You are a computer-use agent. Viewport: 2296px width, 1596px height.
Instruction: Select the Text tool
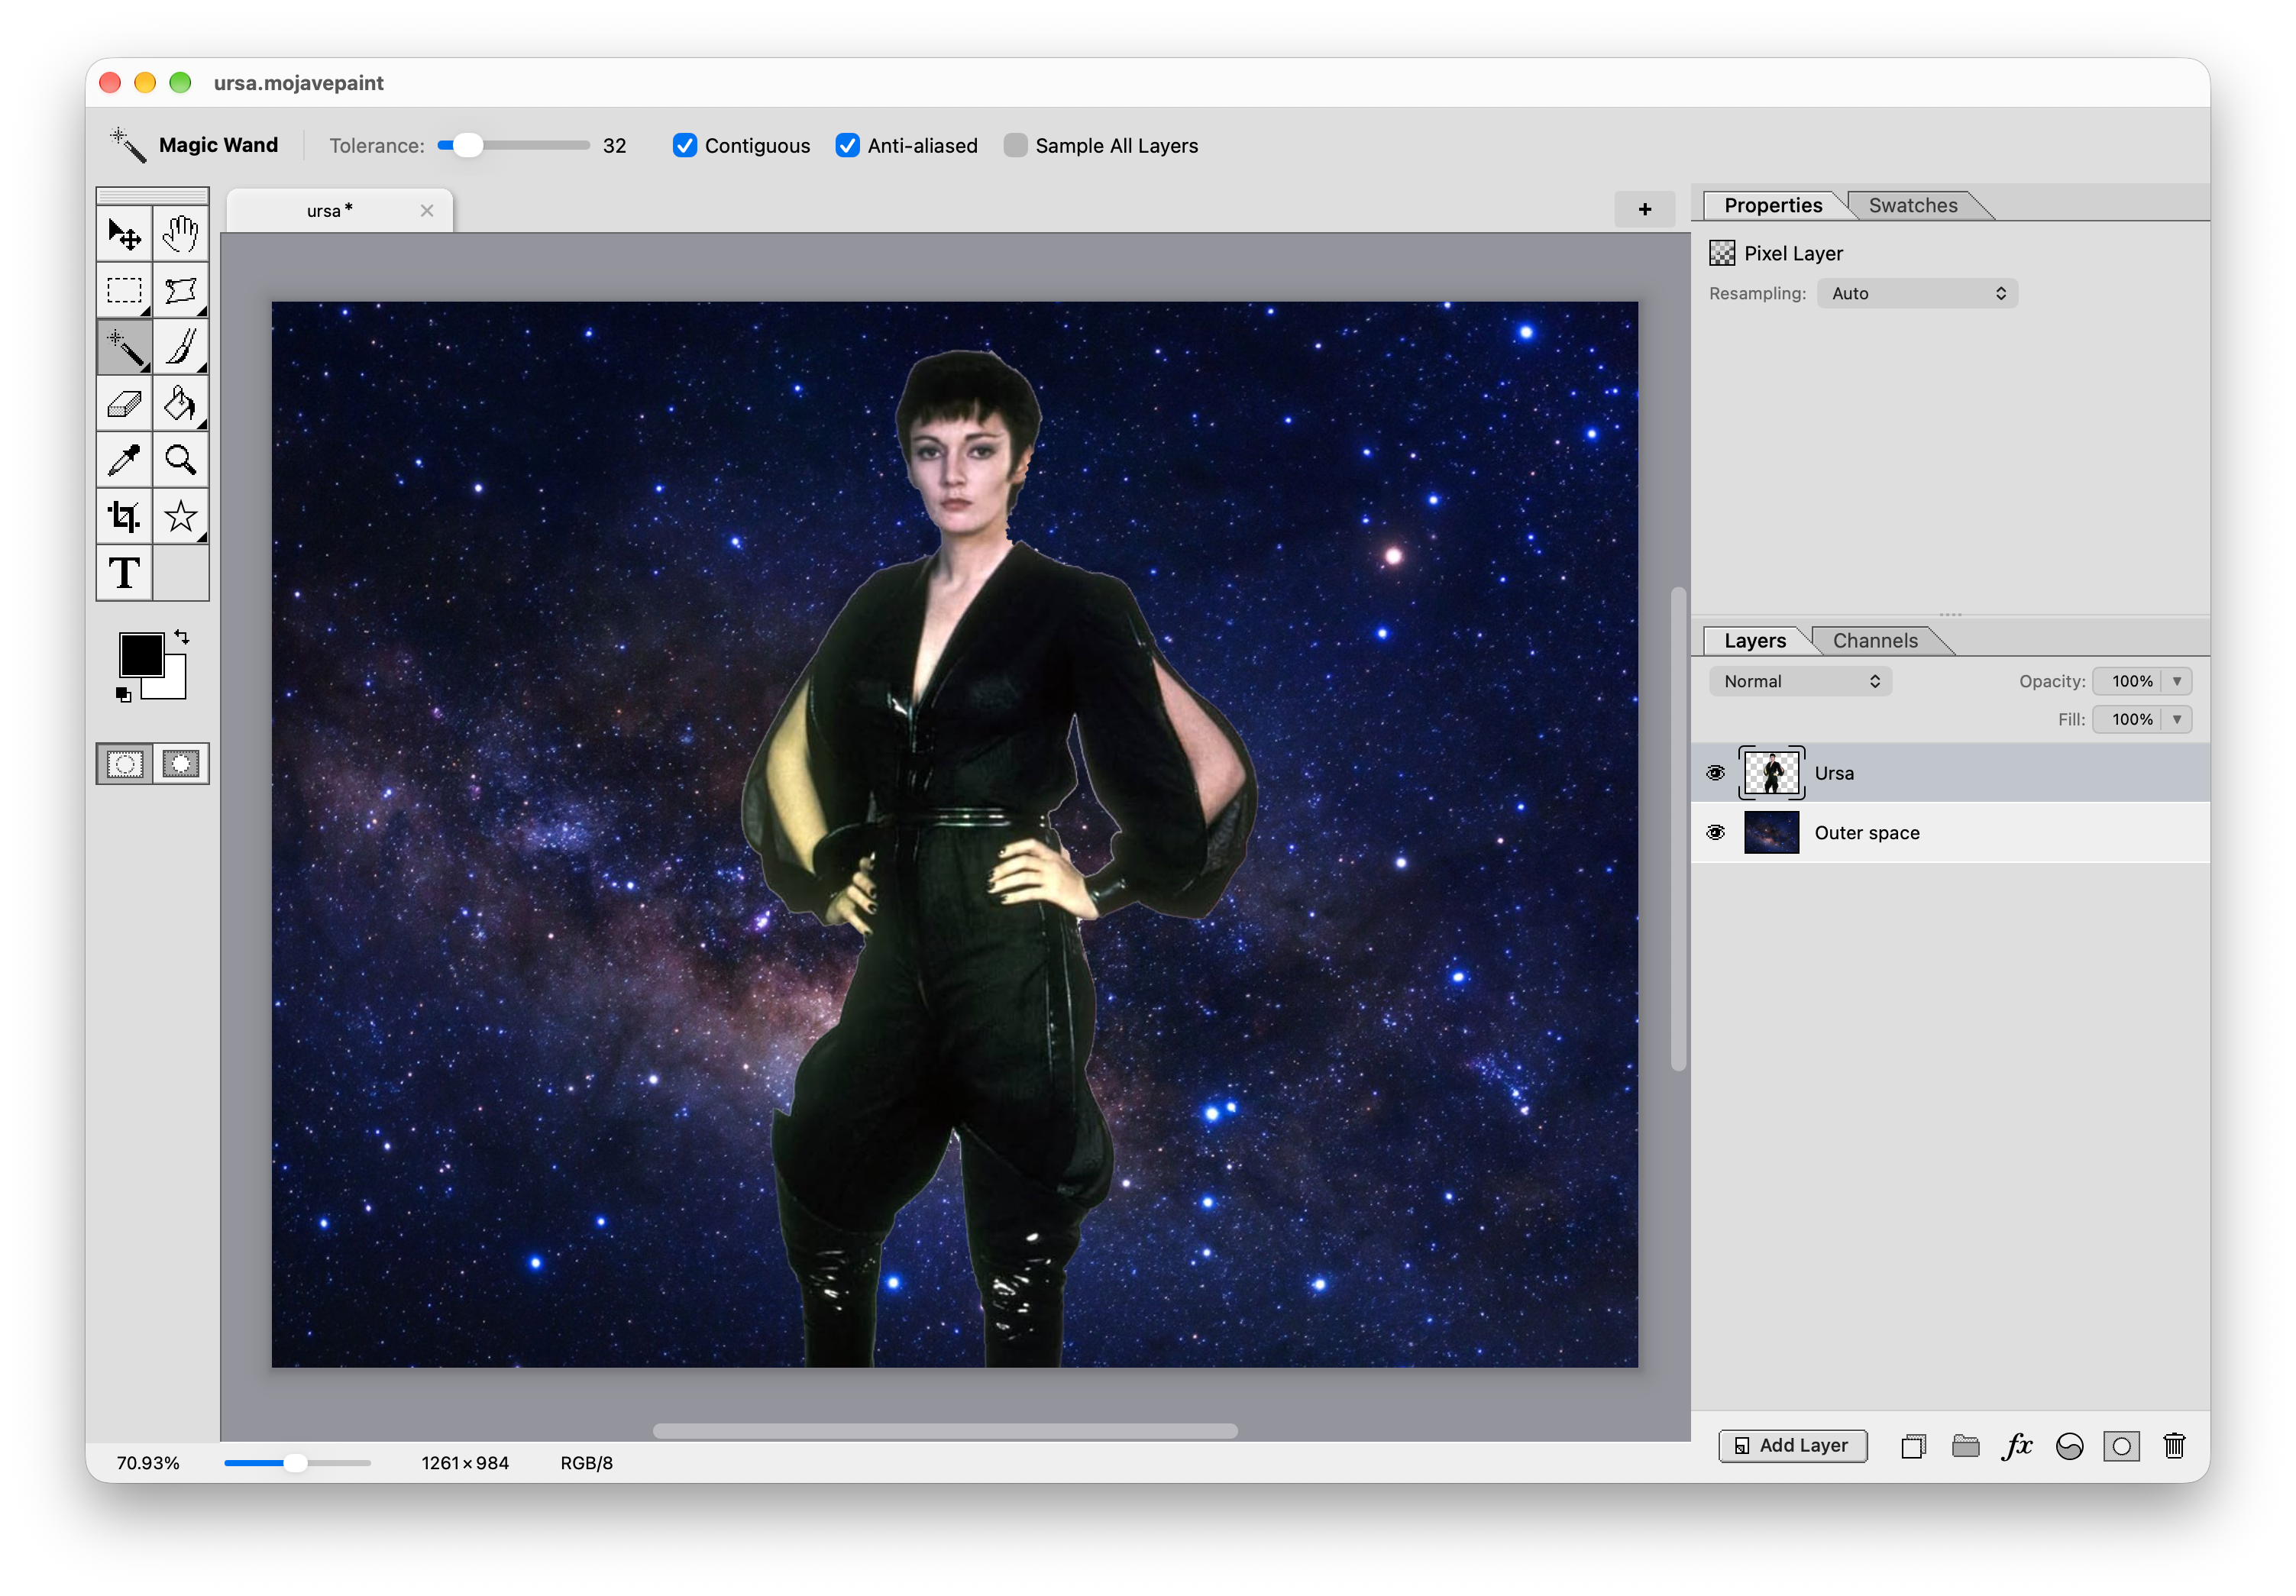coord(124,573)
